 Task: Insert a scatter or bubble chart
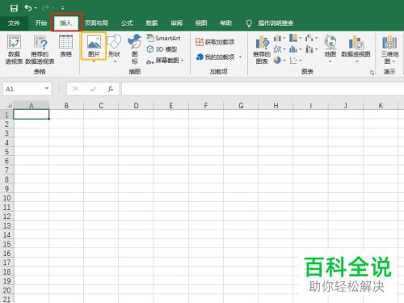tap(295, 61)
